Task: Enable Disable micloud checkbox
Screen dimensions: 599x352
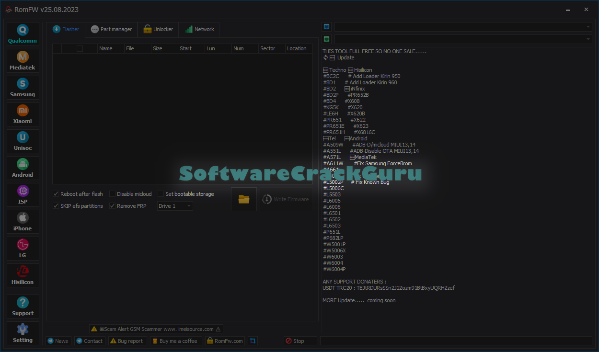Action: (112, 194)
